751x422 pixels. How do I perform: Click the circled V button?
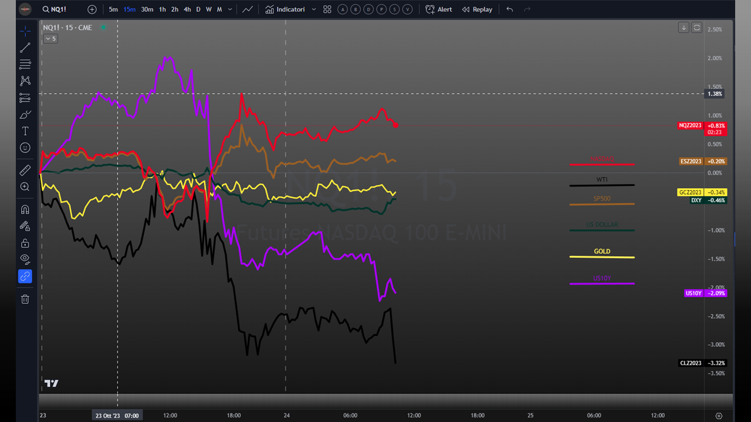tap(407, 9)
